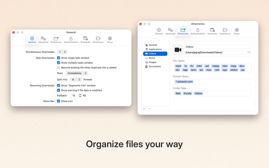Screen dimensions: 269x168
Task: Open Scheduler tab in General window
Action: pos(85,40)
